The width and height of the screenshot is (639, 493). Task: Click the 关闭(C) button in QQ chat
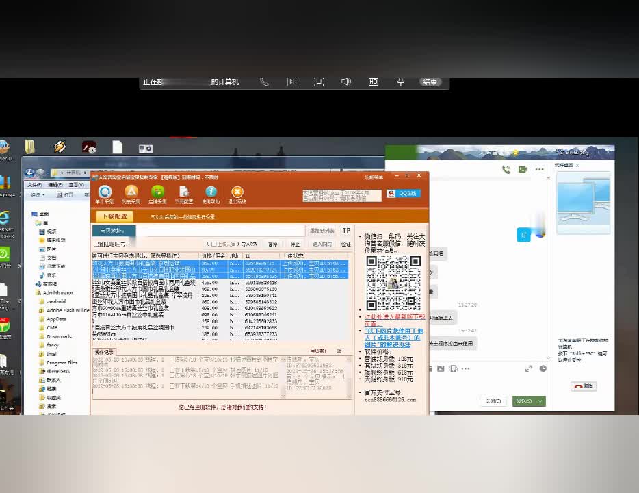493,401
